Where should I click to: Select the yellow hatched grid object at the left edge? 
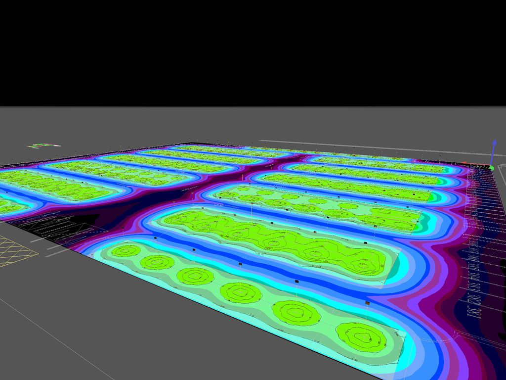[15, 249]
